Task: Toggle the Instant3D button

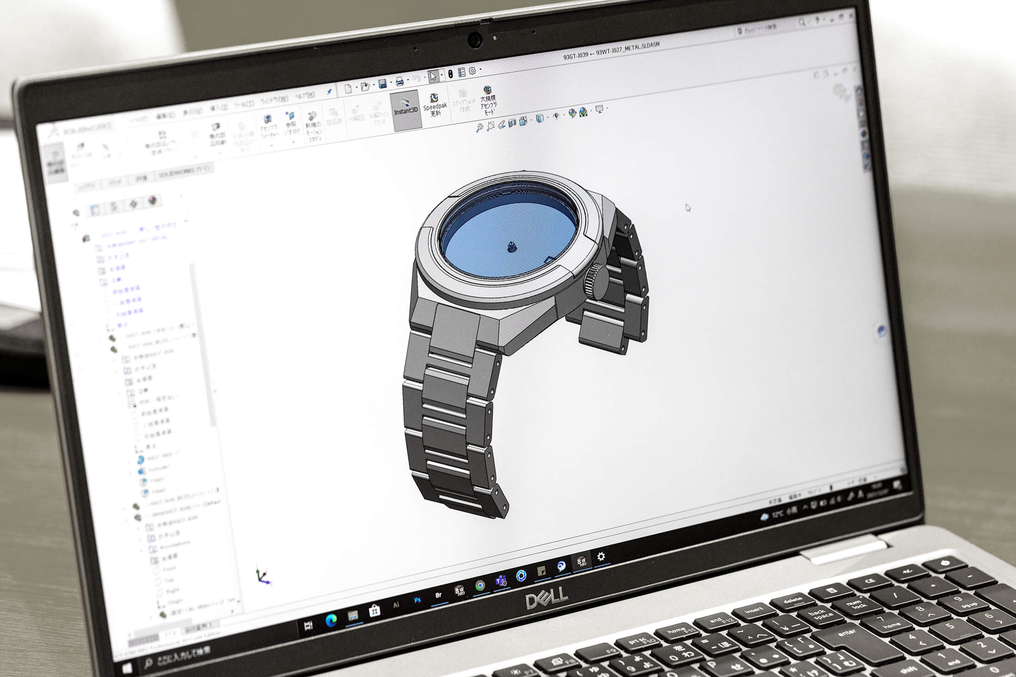Action: pos(405,109)
